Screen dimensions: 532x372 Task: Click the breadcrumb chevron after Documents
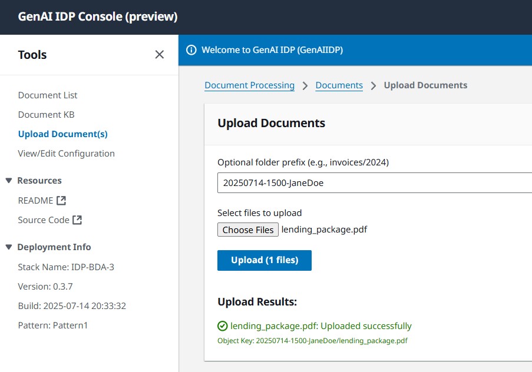tap(373, 85)
